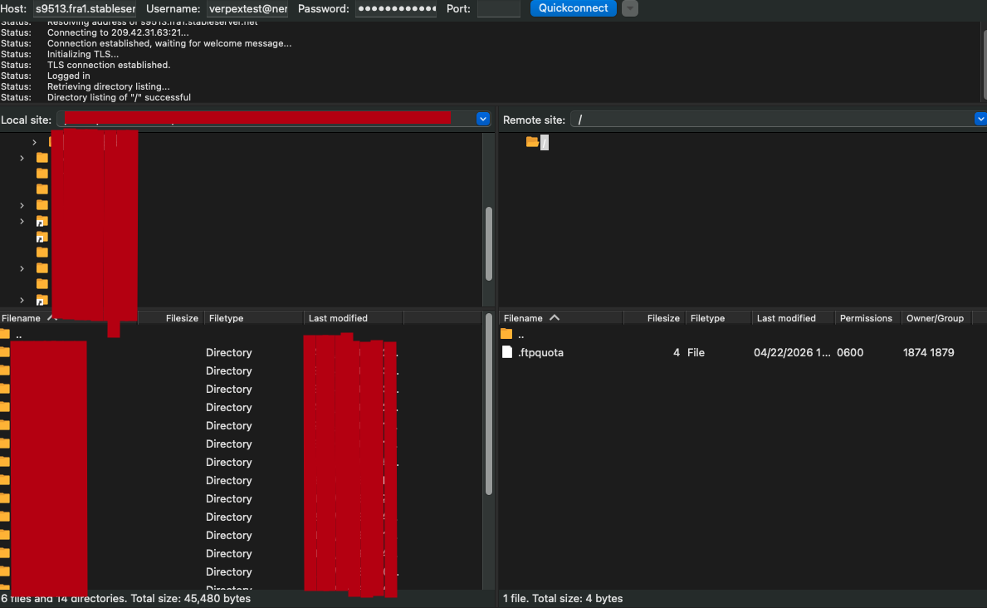Select the remote root folder icon in tree

click(x=533, y=142)
